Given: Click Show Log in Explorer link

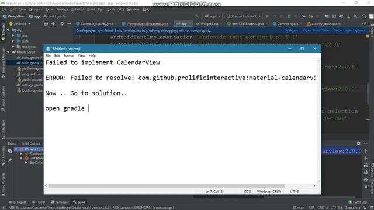Looking at the screenshot, I should (x=349, y=30).
